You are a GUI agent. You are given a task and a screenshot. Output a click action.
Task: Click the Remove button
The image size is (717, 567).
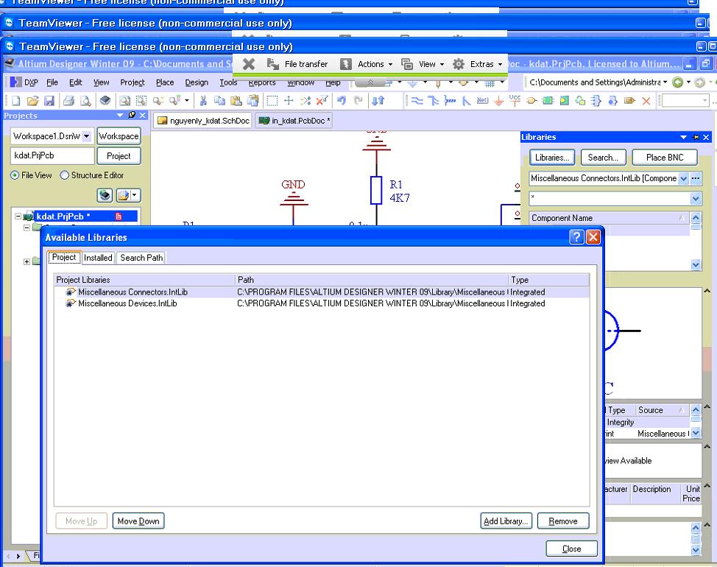point(563,521)
